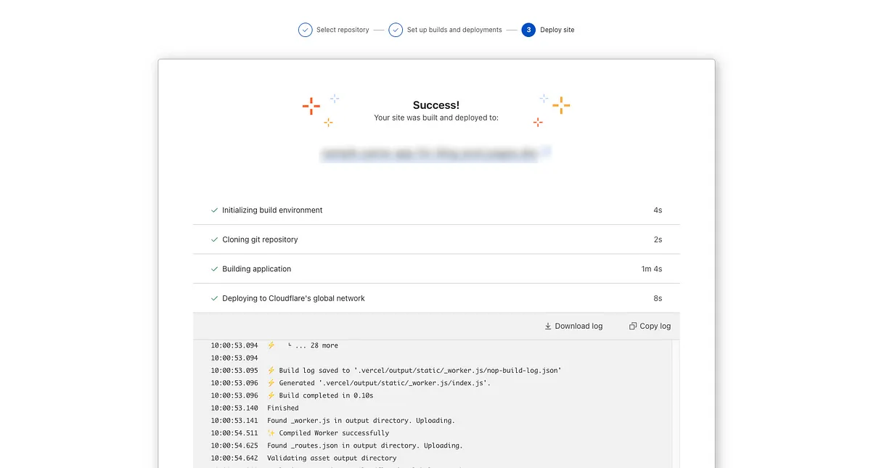Viewport: 871px width, 468px height.
Task: Click the build log scrollbar
Action: [x=676, y=399]
